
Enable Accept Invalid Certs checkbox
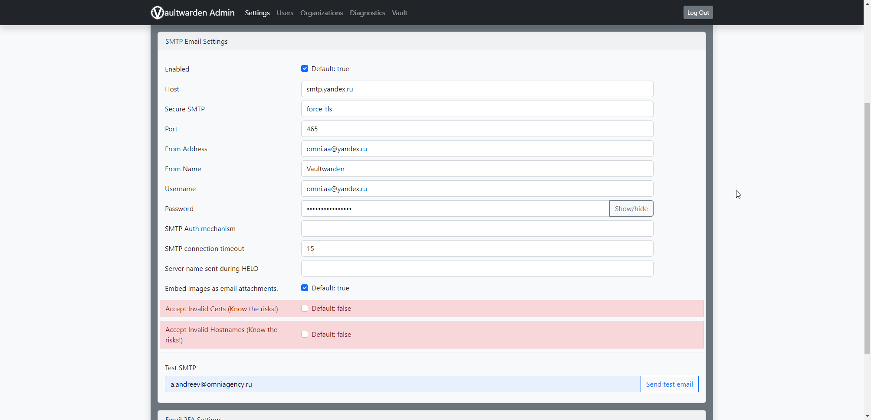coord(305,308)
